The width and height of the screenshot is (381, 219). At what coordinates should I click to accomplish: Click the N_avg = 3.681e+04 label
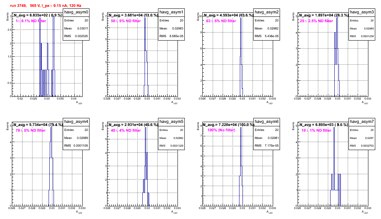[133, 15]
